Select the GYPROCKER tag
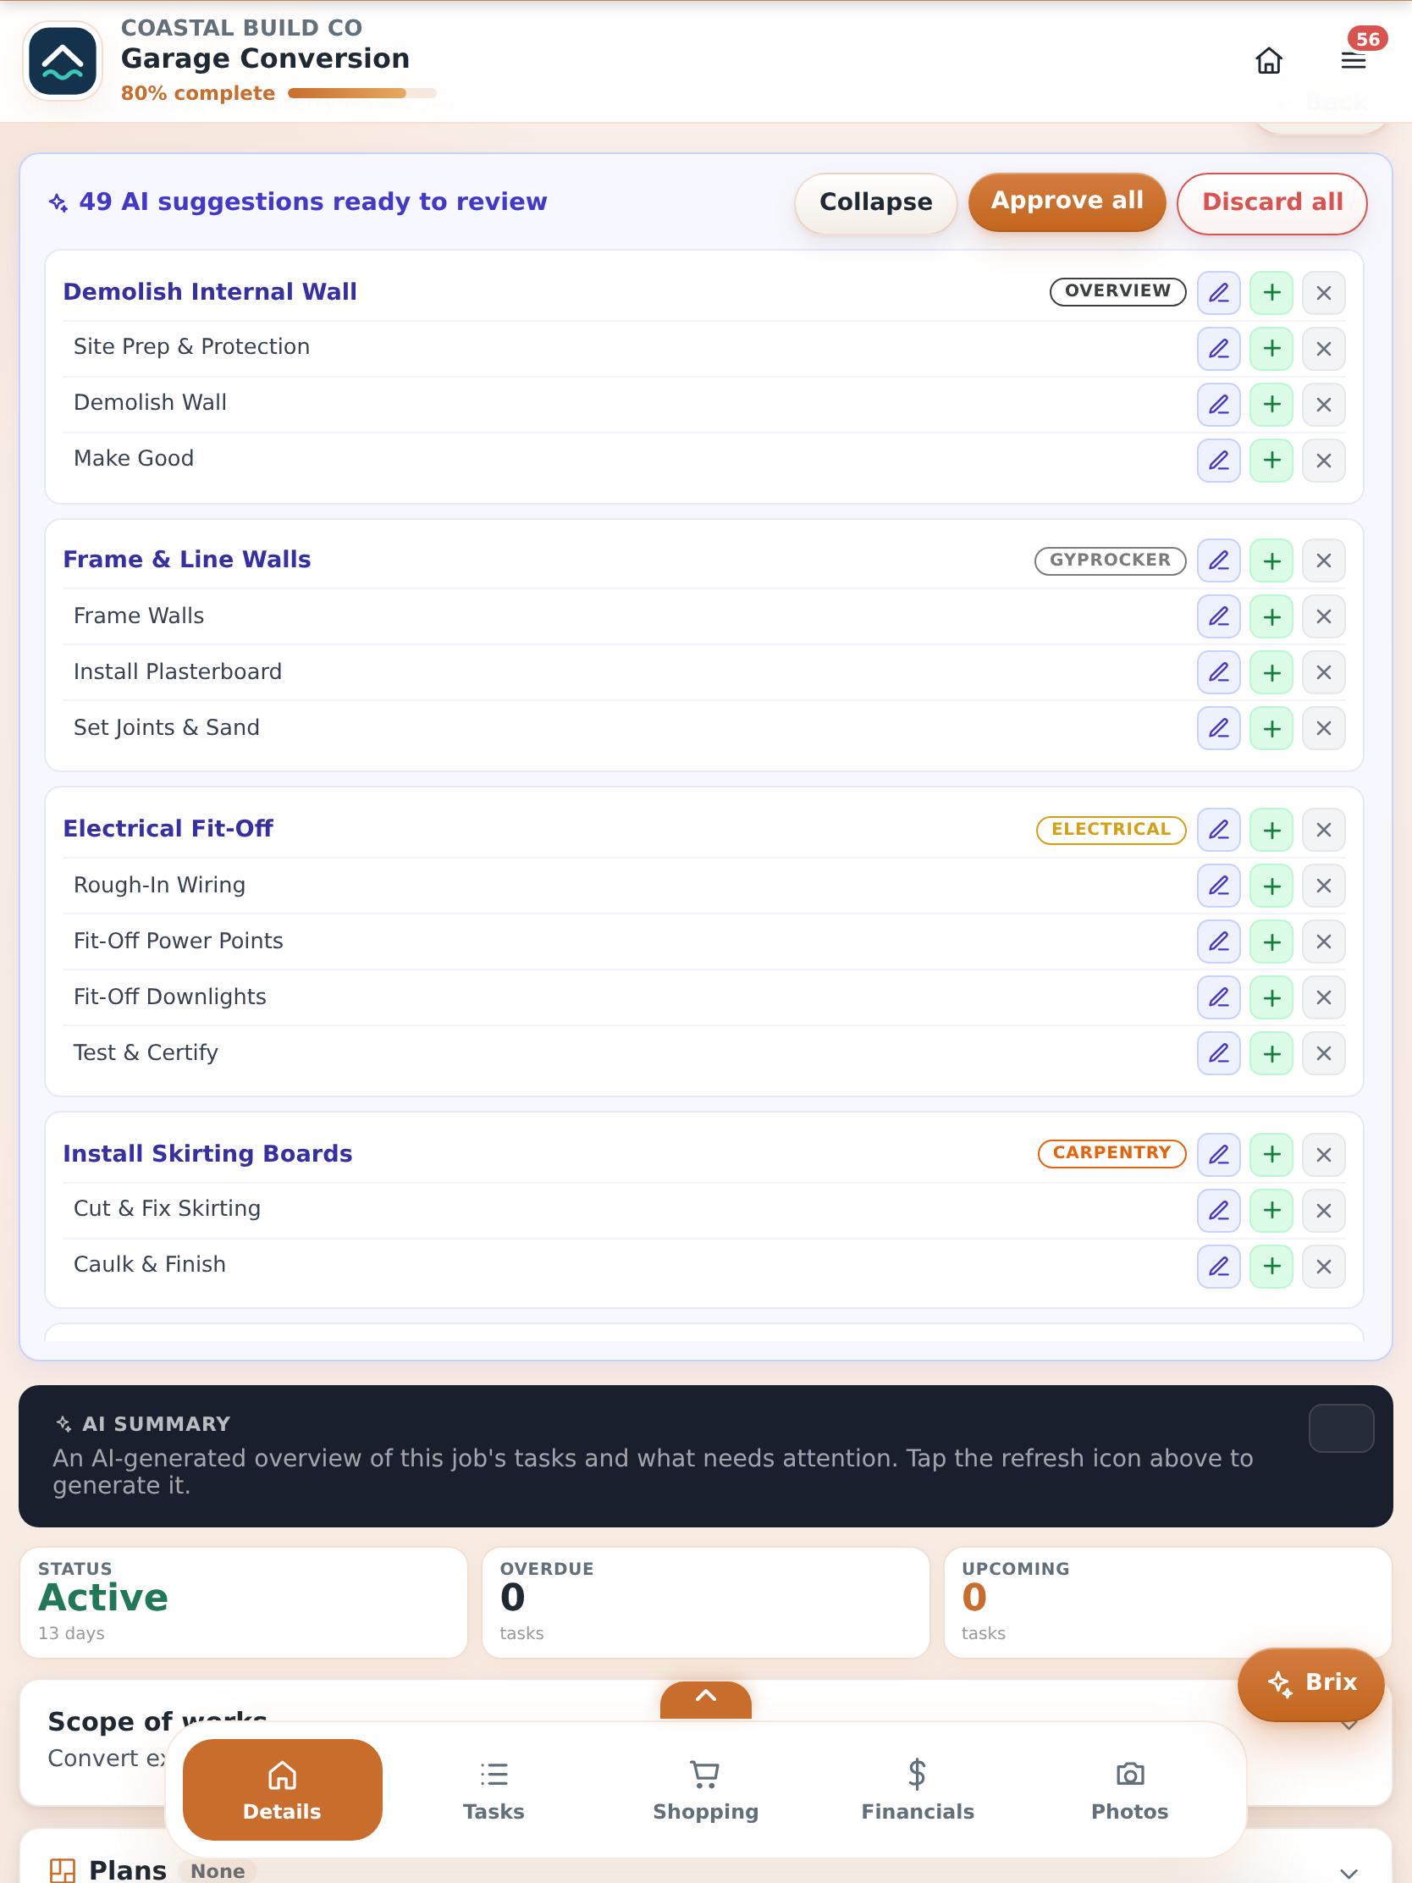 pyautogui.click(x=1110, y=560)
